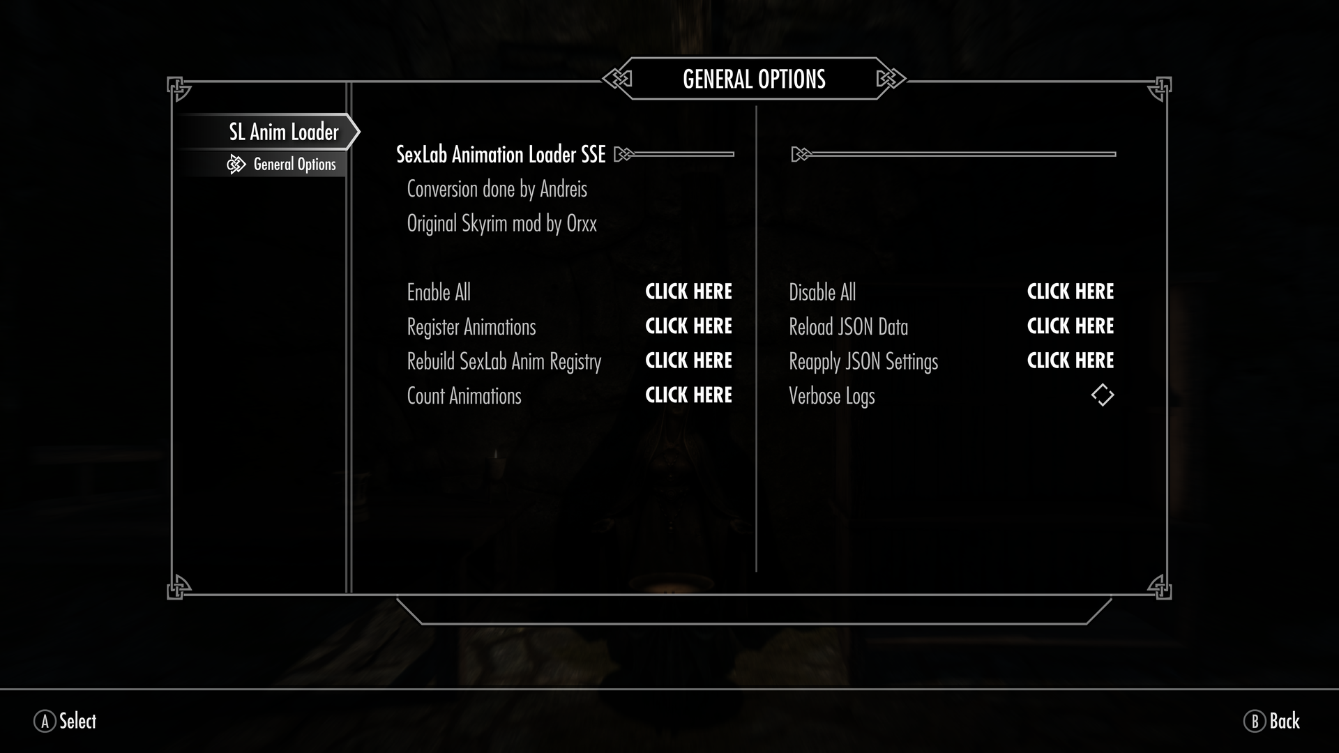Click Reload JSON Data CLICK HERE
The width and height of the screenshot is (1339, 753).
coord(1071,326)
